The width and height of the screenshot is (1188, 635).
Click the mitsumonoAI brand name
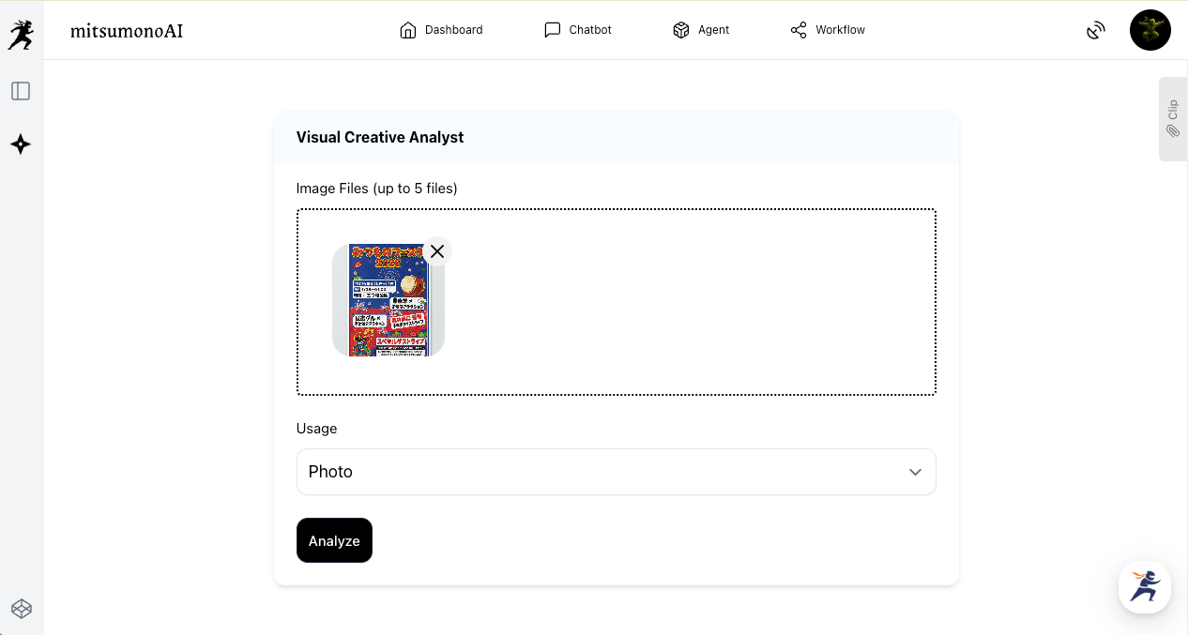(127, 31)
